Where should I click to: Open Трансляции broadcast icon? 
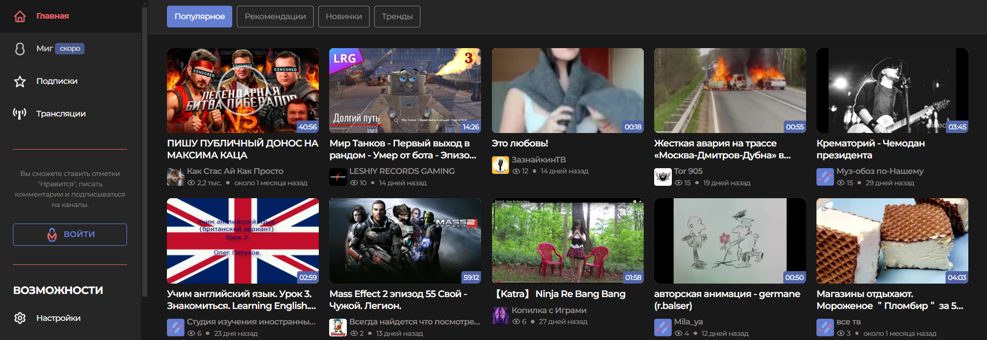(x=20, y=114)
